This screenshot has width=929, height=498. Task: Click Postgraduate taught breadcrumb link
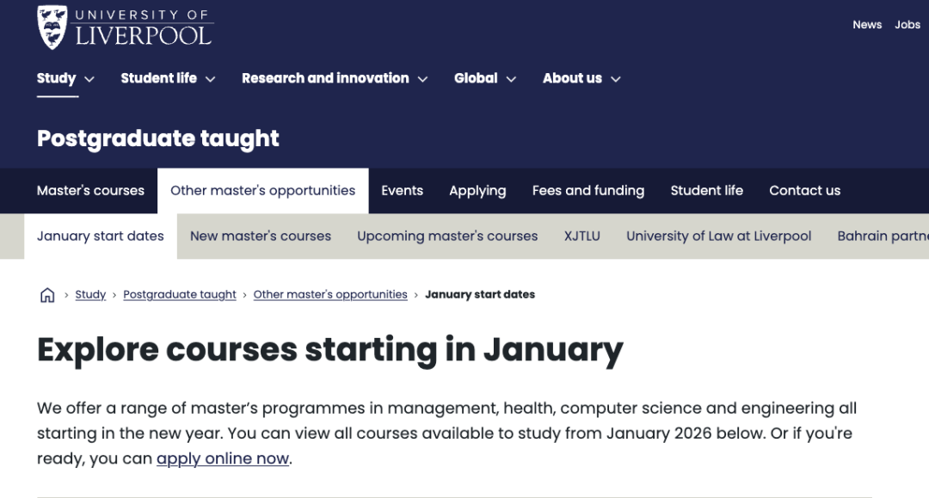click(x=180, y=295)
